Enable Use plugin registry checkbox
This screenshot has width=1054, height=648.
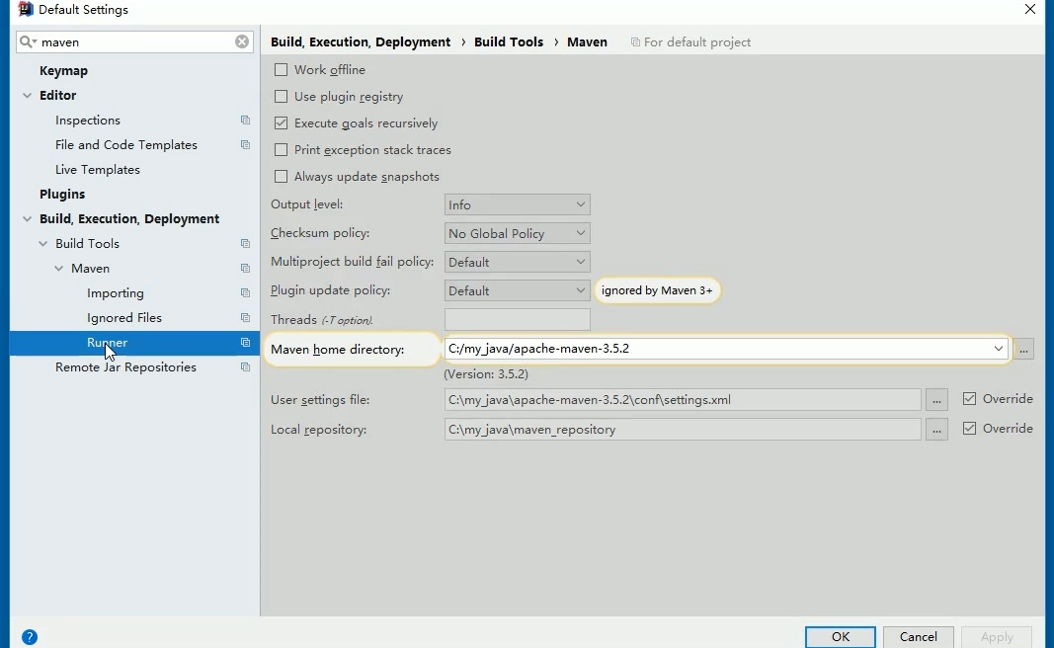click(281, 97)
